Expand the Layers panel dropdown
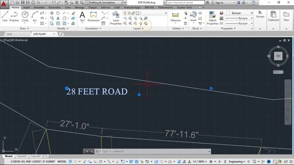The width and height of the screenshot is (294, 165). coord(138,28)
